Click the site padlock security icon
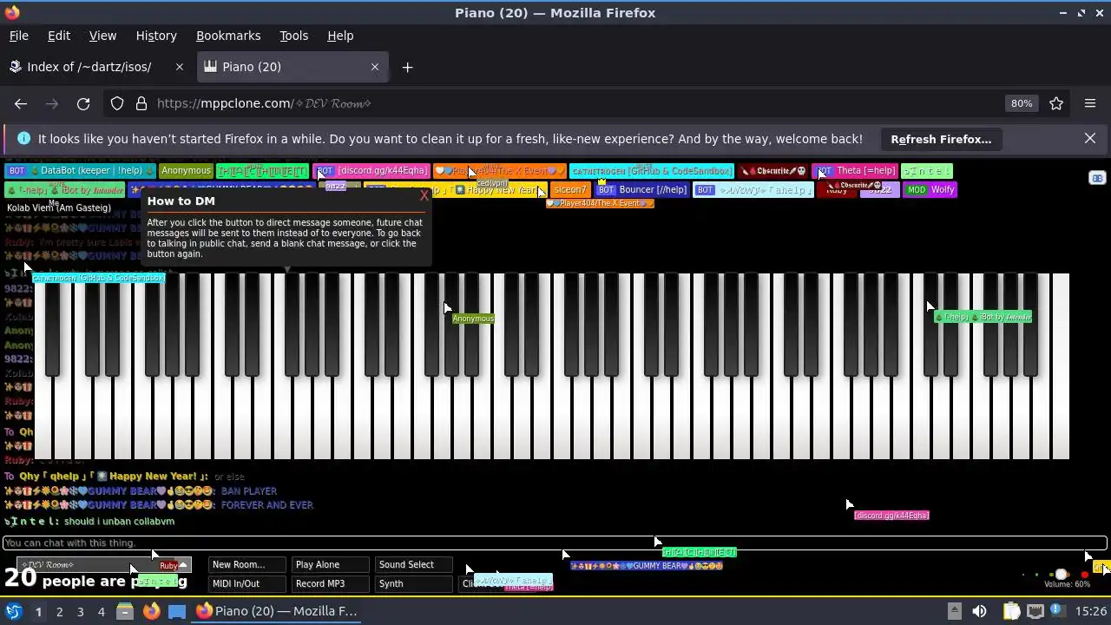Viewport: 1111px width, 625px height. pos(141,103)
